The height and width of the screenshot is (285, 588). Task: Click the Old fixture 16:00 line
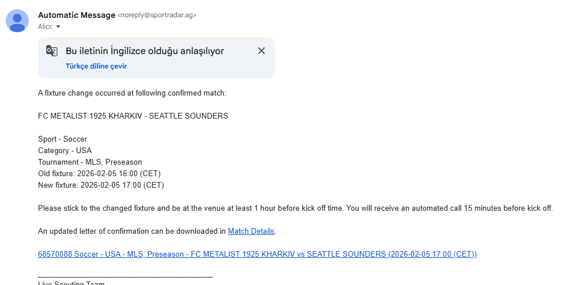coord(99,174)
